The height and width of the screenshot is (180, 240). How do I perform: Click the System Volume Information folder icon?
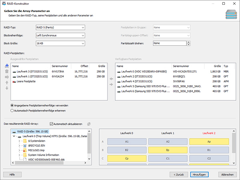(x=25, y=155)
